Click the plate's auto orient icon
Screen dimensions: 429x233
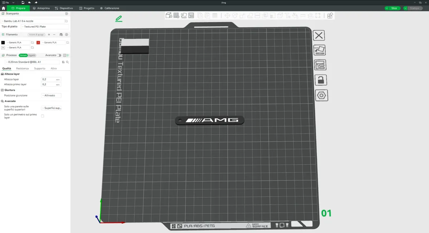pos(320,50)
